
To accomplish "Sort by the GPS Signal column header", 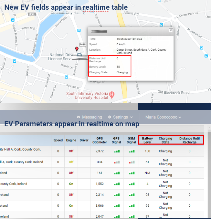I will coord(116,140).
